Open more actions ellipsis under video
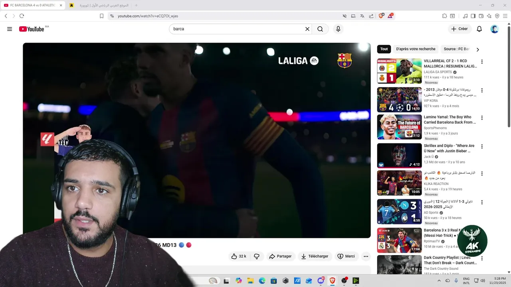This screenshot has height=287, width=511. coord(366,256)
